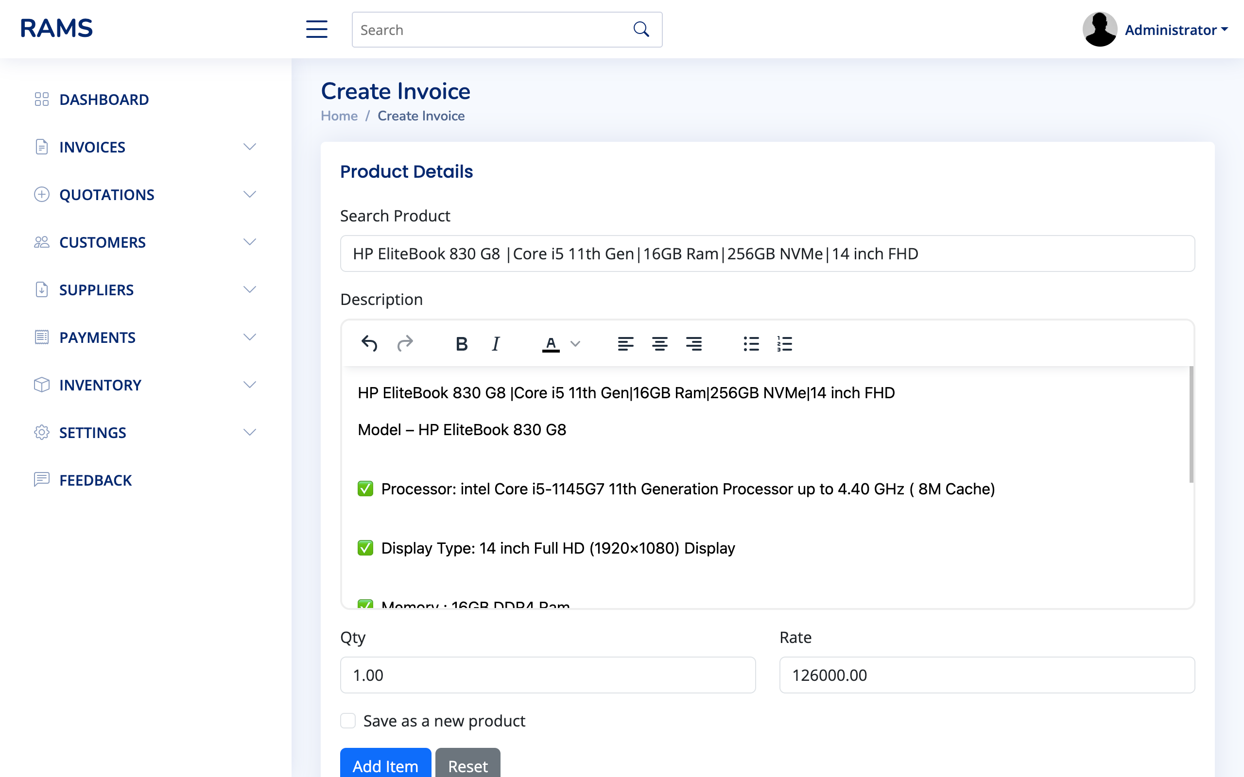This screenshot has height=777, width=1244.
Task: Click the Redo icon in the editor toolbar
Action: (406, 343)
